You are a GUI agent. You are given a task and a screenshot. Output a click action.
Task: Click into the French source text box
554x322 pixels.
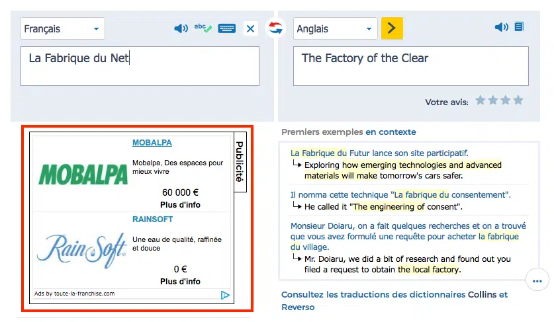pyautogui.click(x=140, y=66)
